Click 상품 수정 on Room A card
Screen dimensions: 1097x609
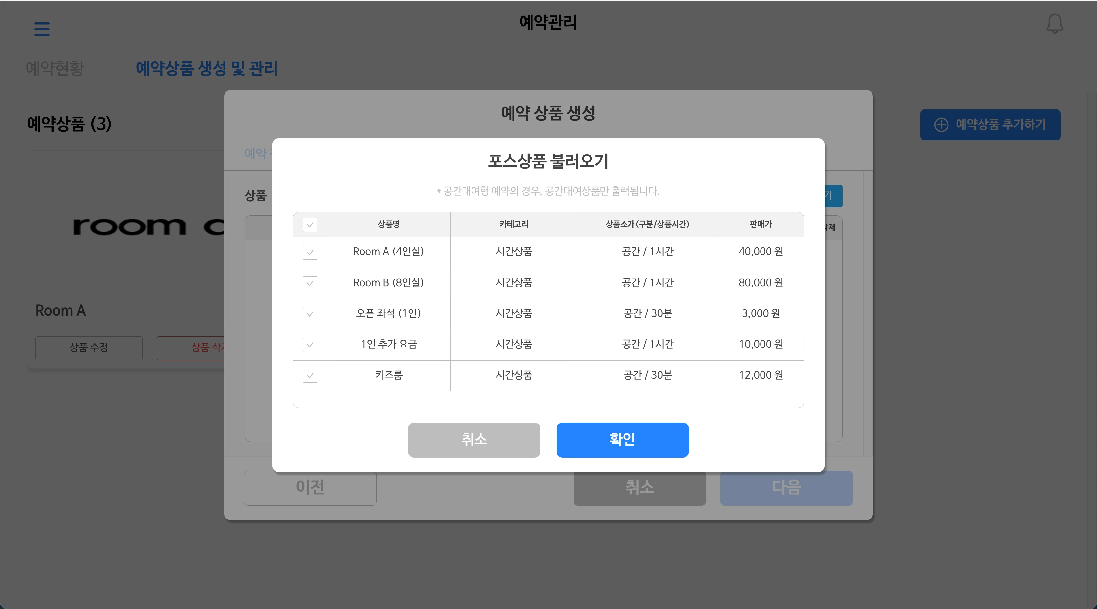point(89,348)
